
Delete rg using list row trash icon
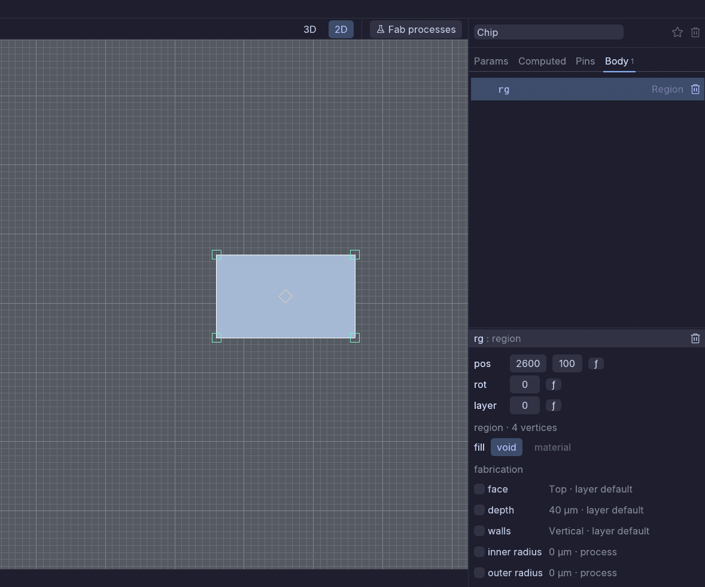click(x=695, y=89)
